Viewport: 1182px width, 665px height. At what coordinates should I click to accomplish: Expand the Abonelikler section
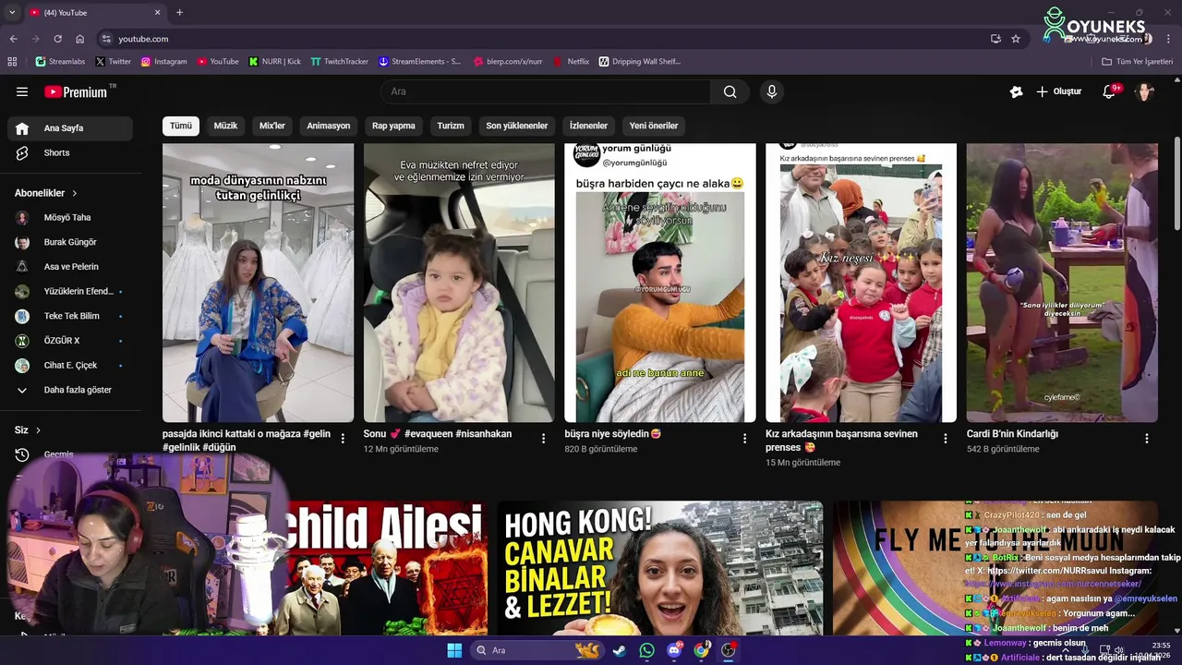click(x=46, y=193)
